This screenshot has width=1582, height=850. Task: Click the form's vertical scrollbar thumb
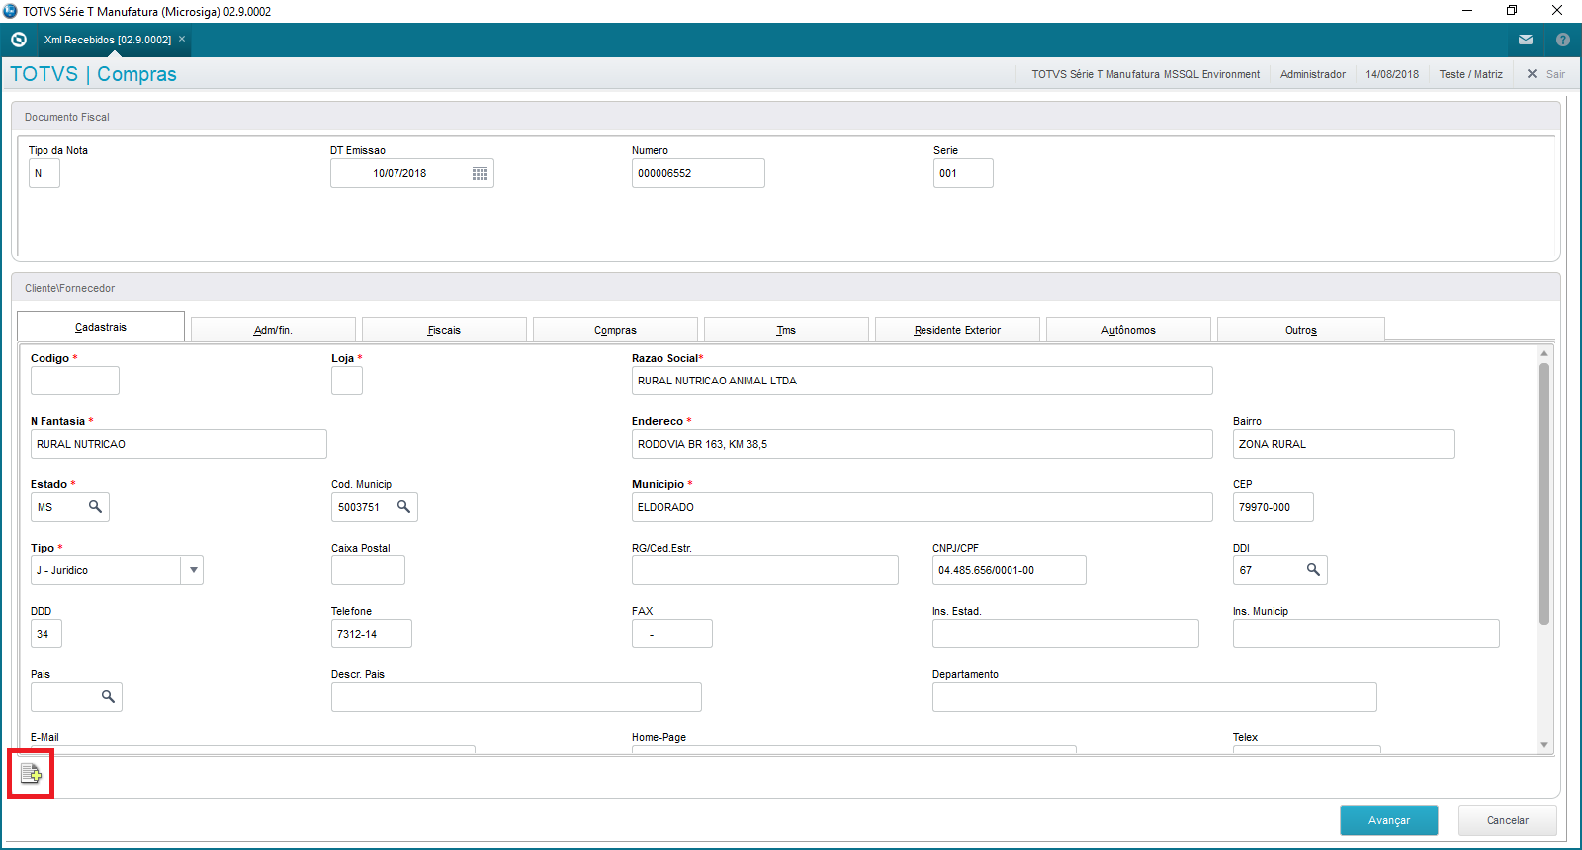point(1543,494)
